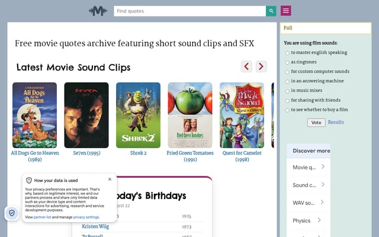Viewport: 379px width, 237px height.
Task: Go to next movie clips arrow
Action: [x=261, y=66]
